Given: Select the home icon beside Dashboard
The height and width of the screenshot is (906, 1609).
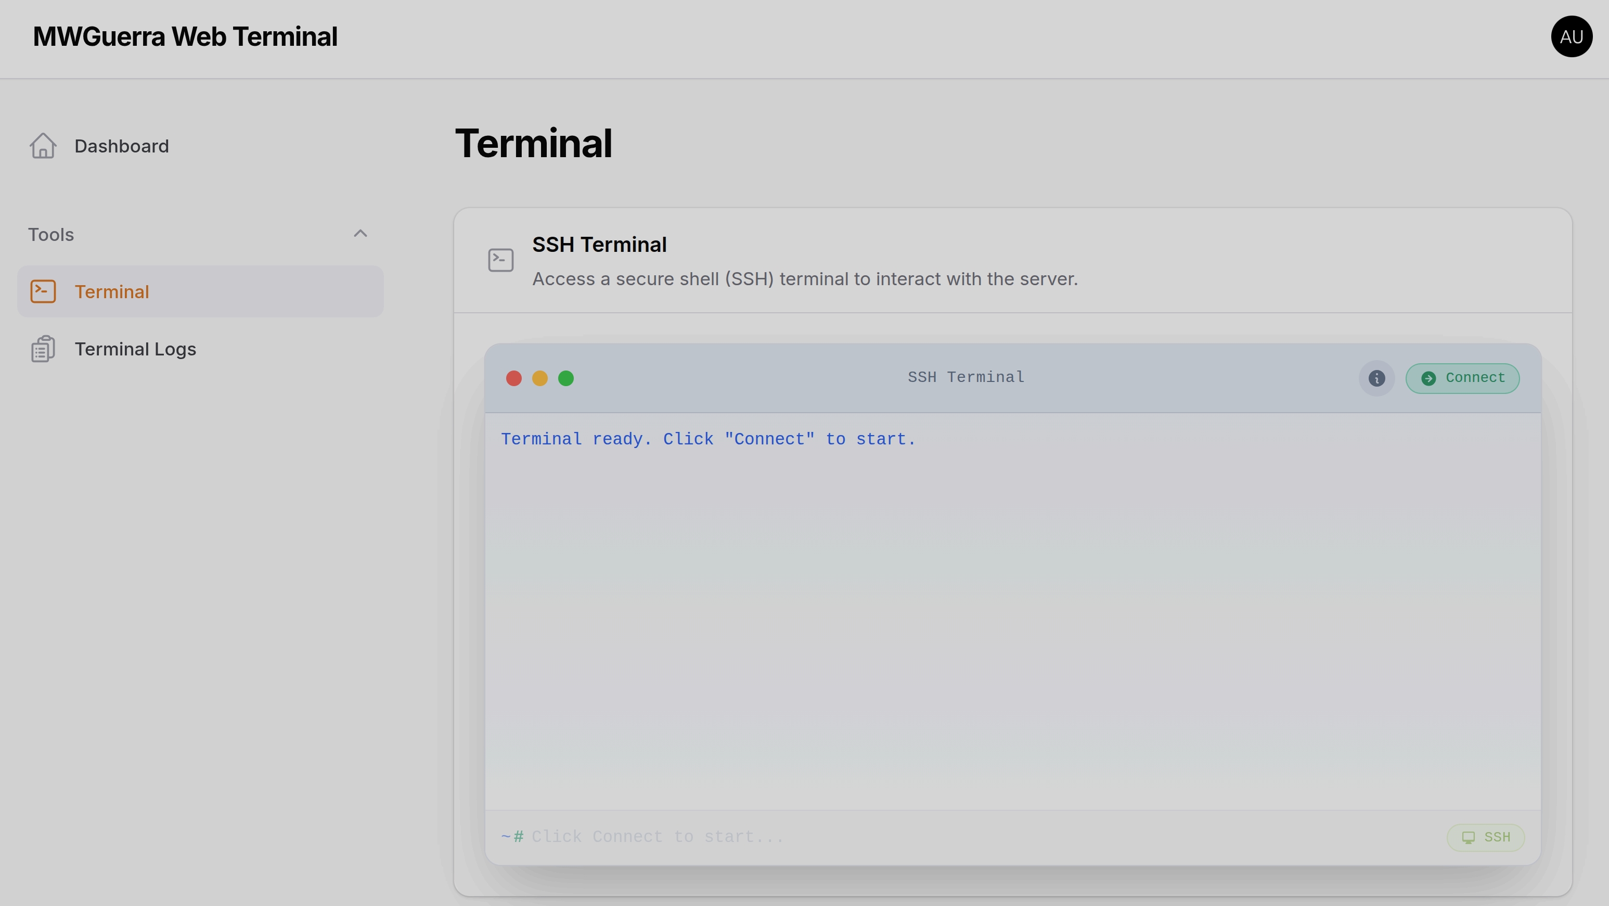Looking at the screenshot, I should tap(43, 146).
